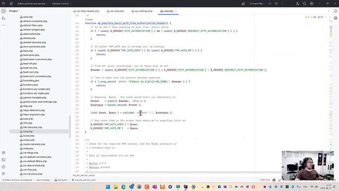Open Microsoft Edge from taskbar
This screenshot has width=339, height=191.
(x=123, y=187)
